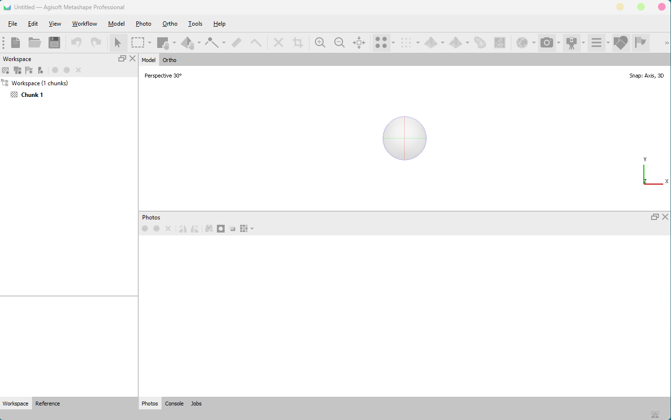Select the Navigation arrow pointer tool
This screenshot has width=671, height=420.
(118, 43)
